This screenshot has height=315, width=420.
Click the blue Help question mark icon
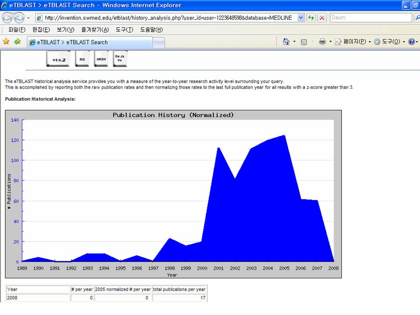(412, 42)
